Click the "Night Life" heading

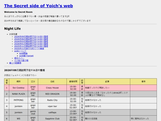click(13, 29)
